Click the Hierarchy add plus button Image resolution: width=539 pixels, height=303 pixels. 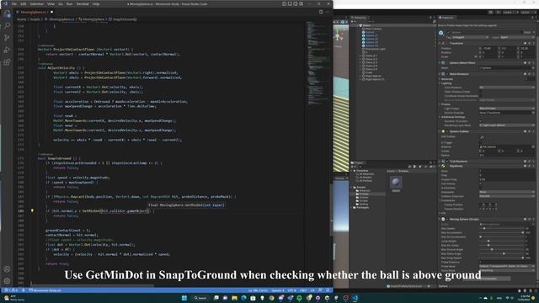pos(353,21)
